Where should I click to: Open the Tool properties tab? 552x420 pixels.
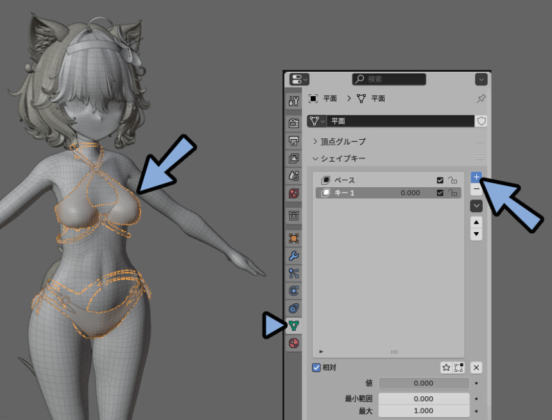[293, 101]
